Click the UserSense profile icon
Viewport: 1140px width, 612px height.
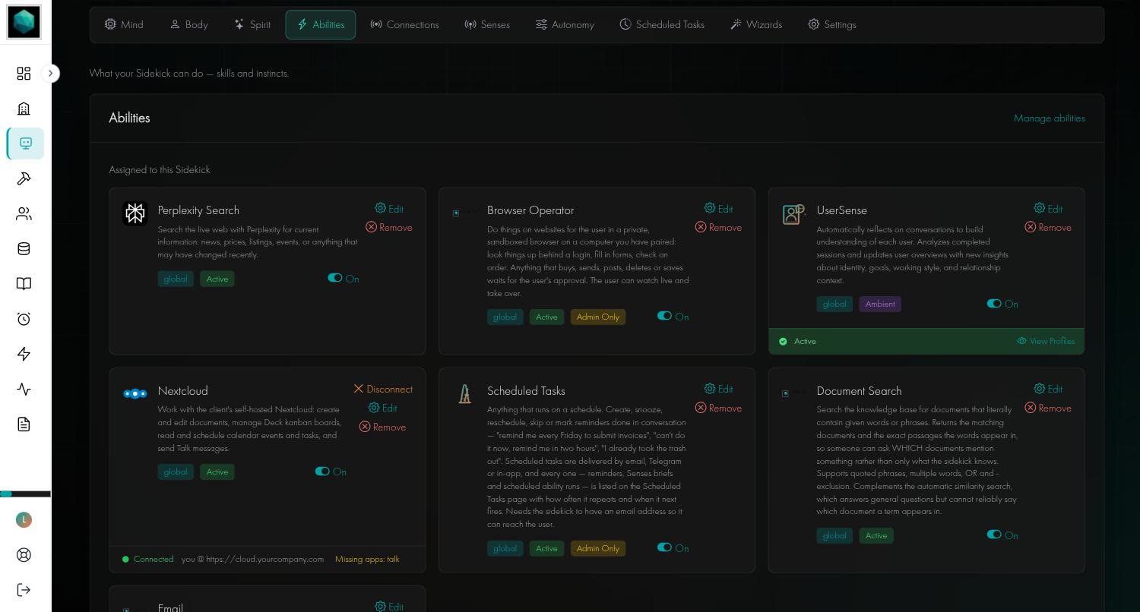794,214
